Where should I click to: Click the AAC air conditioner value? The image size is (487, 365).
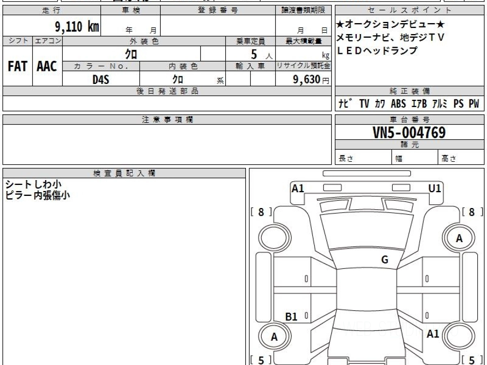tap(47, 67)
